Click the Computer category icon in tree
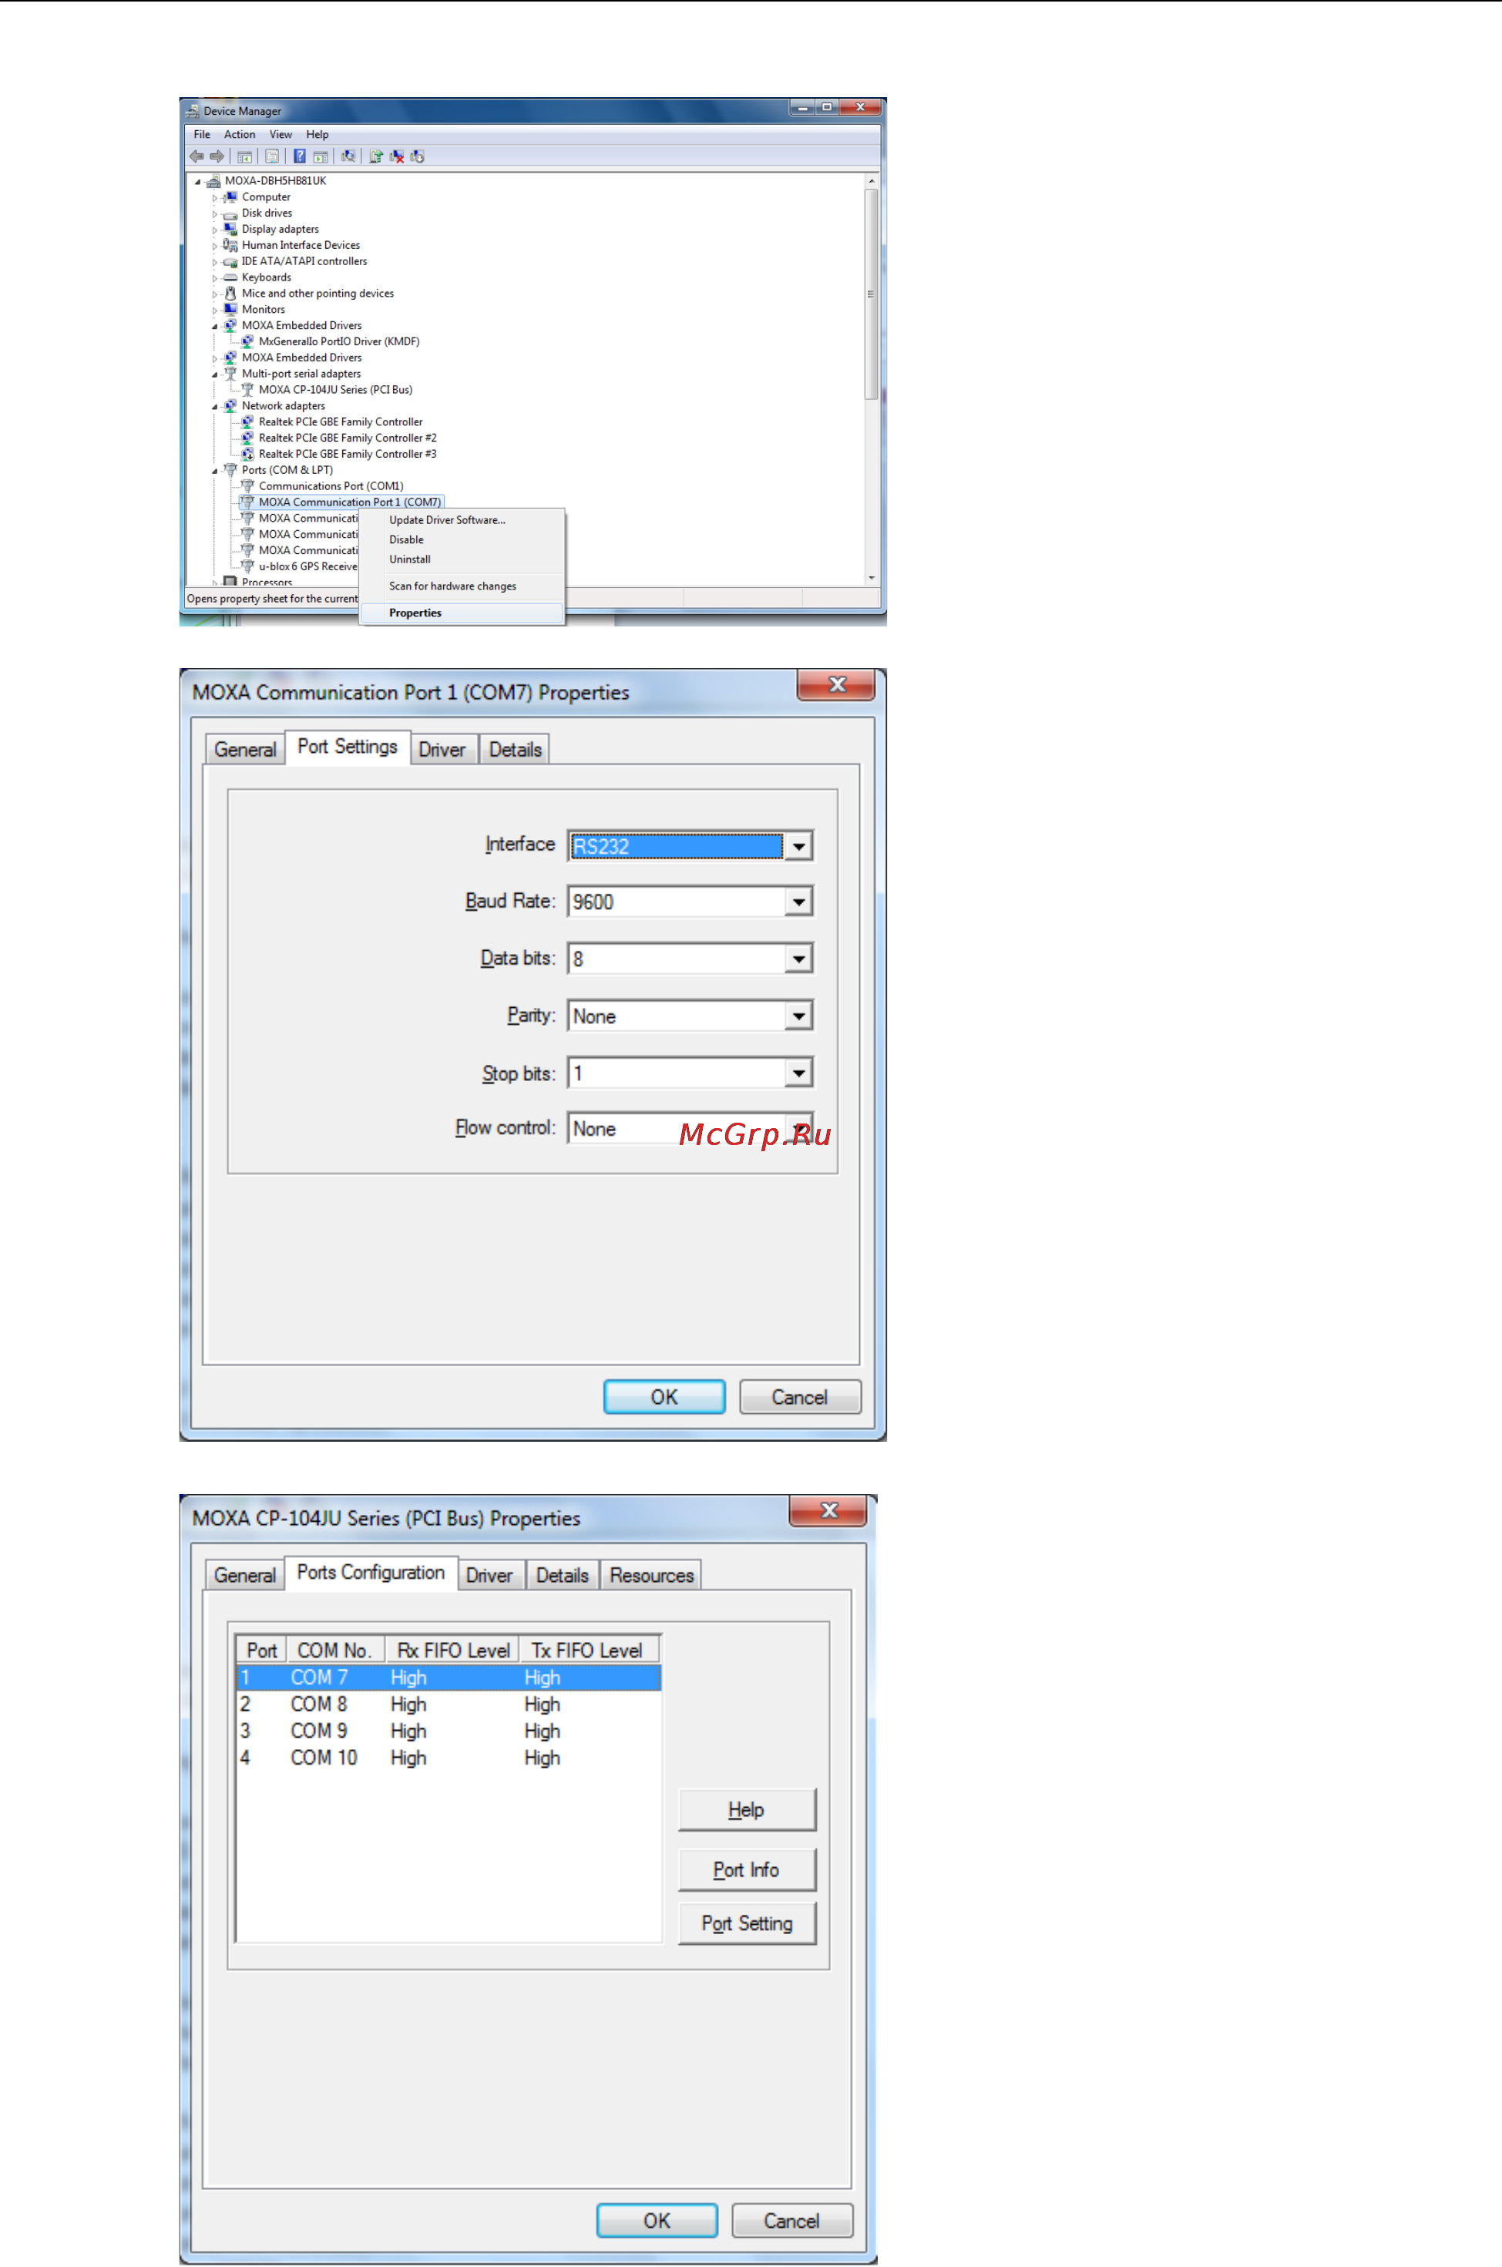Screen dimensions: 1502x2267 click(x=230, y=197)
